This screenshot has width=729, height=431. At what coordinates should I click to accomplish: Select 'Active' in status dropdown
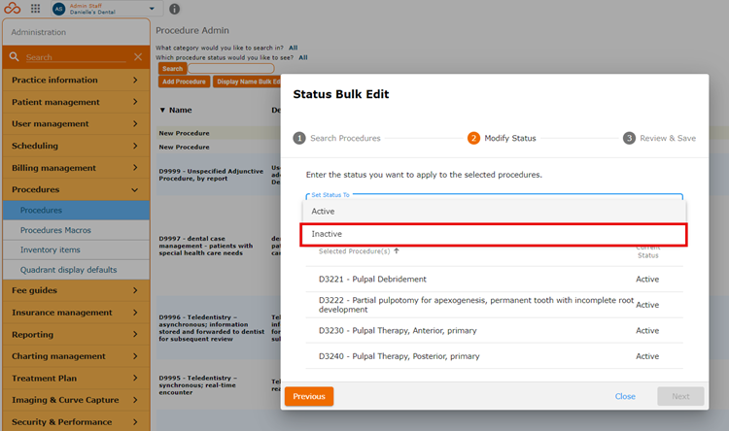pos(494,212)
